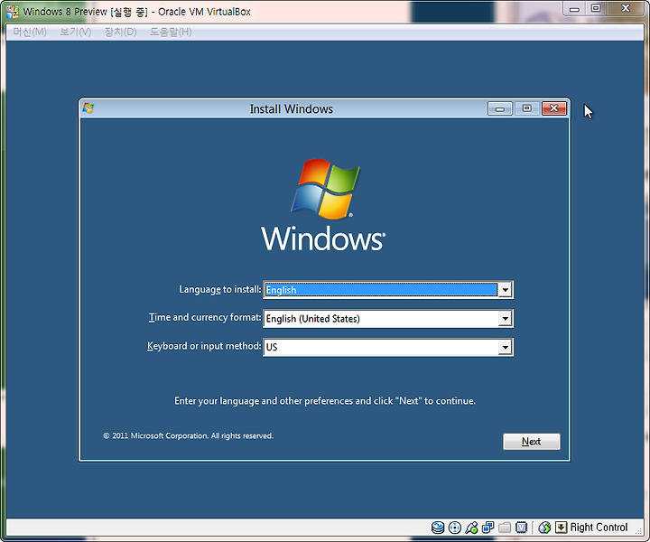This screenshot has width=650, height=542.
Task: Expand the Time and currency format dropdown arrow
Action: (x=505, y=319)
